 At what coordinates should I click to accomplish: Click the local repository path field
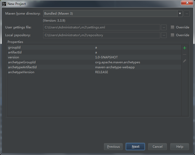(101, 35)
